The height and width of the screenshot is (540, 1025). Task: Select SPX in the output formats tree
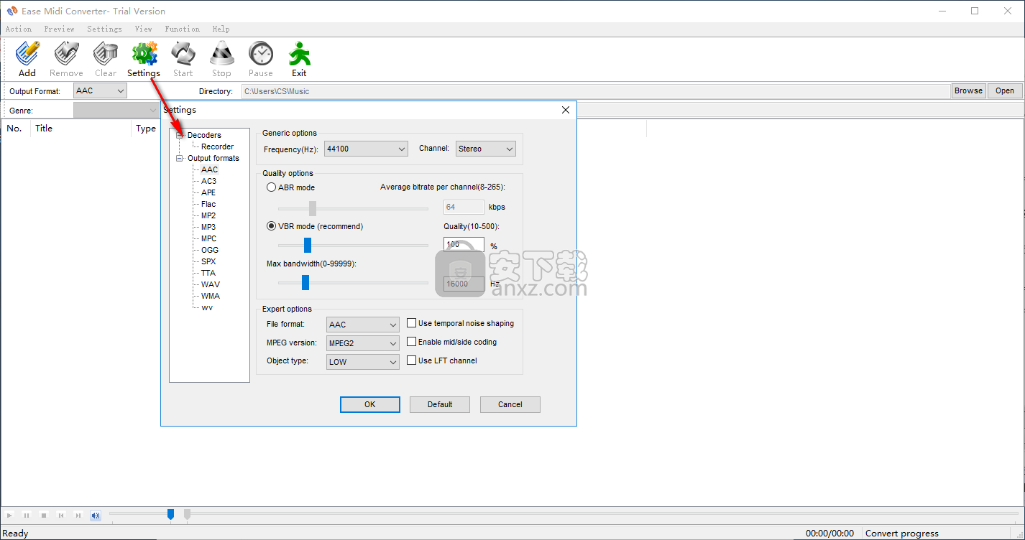pos(208,261)
